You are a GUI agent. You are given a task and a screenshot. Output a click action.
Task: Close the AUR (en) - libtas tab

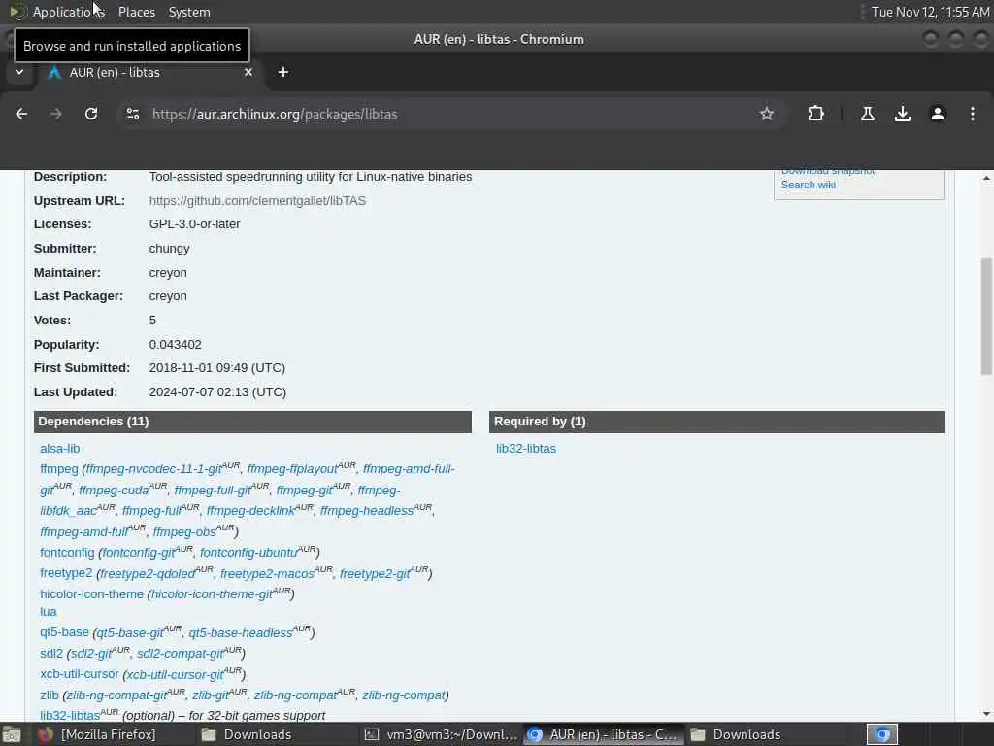coord(248,72)
